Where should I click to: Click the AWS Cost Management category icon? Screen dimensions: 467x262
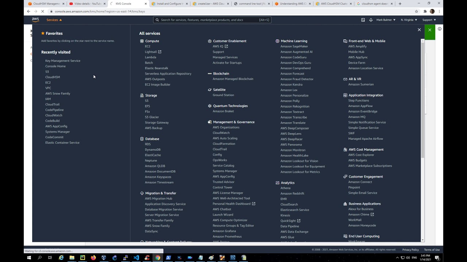pyautogui.click(x=345, y=150)
